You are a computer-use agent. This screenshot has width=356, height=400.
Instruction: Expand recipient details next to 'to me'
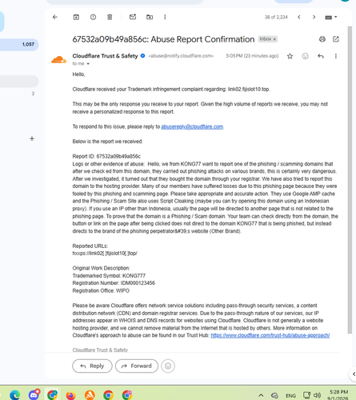pyautogui.click(x=88, y=64)
